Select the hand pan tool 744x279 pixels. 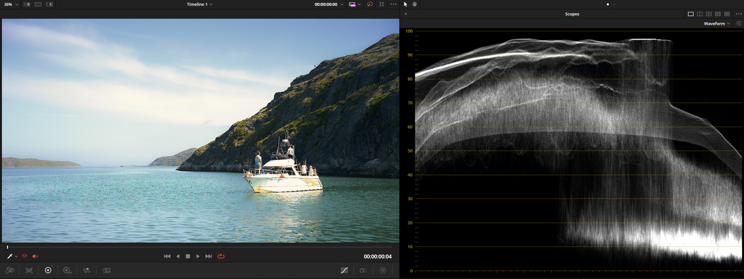tap(414, 4)
